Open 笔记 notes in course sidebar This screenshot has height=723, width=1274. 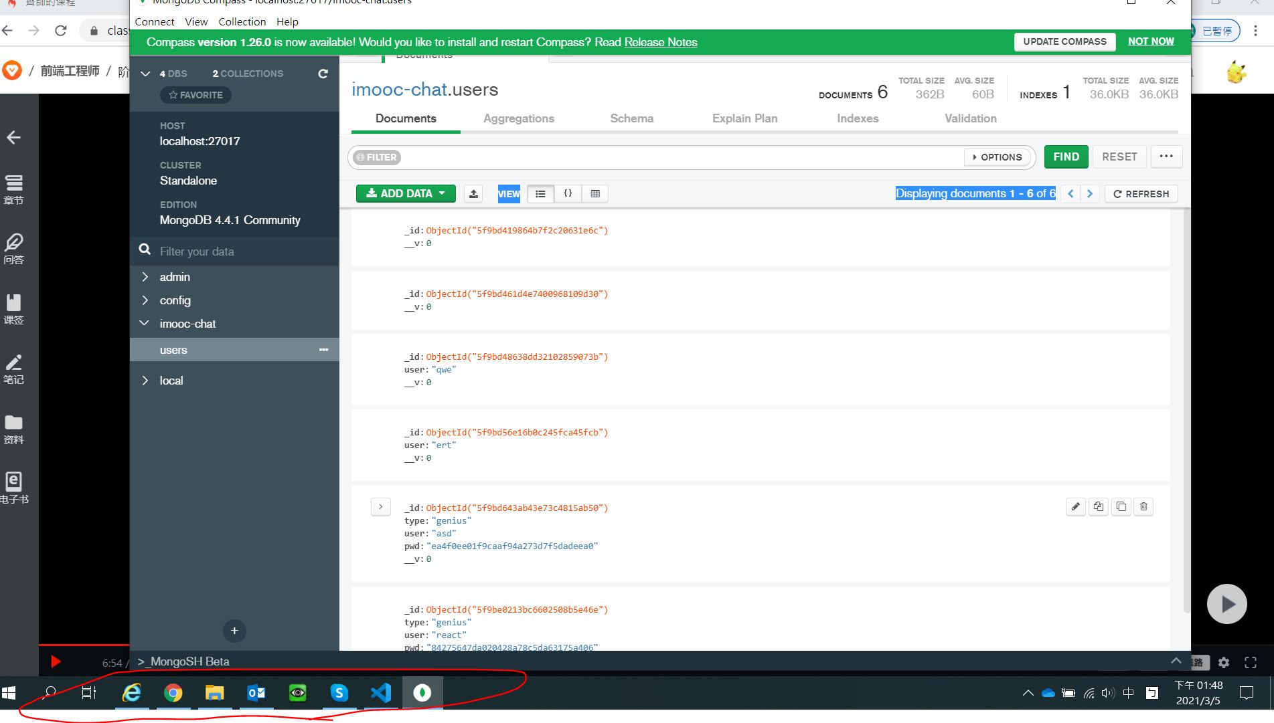pyautogui.click(x=13, y=369)
